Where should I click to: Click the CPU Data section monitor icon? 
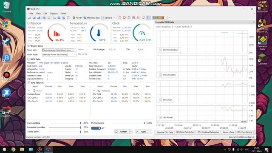coord(29,59)
